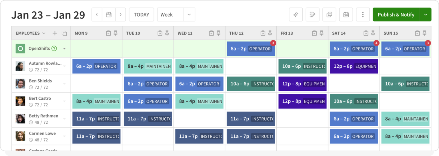The image size is (439, 156).
Task: Click the copy icon beside Employees header
Action: [x=64, y=33]
